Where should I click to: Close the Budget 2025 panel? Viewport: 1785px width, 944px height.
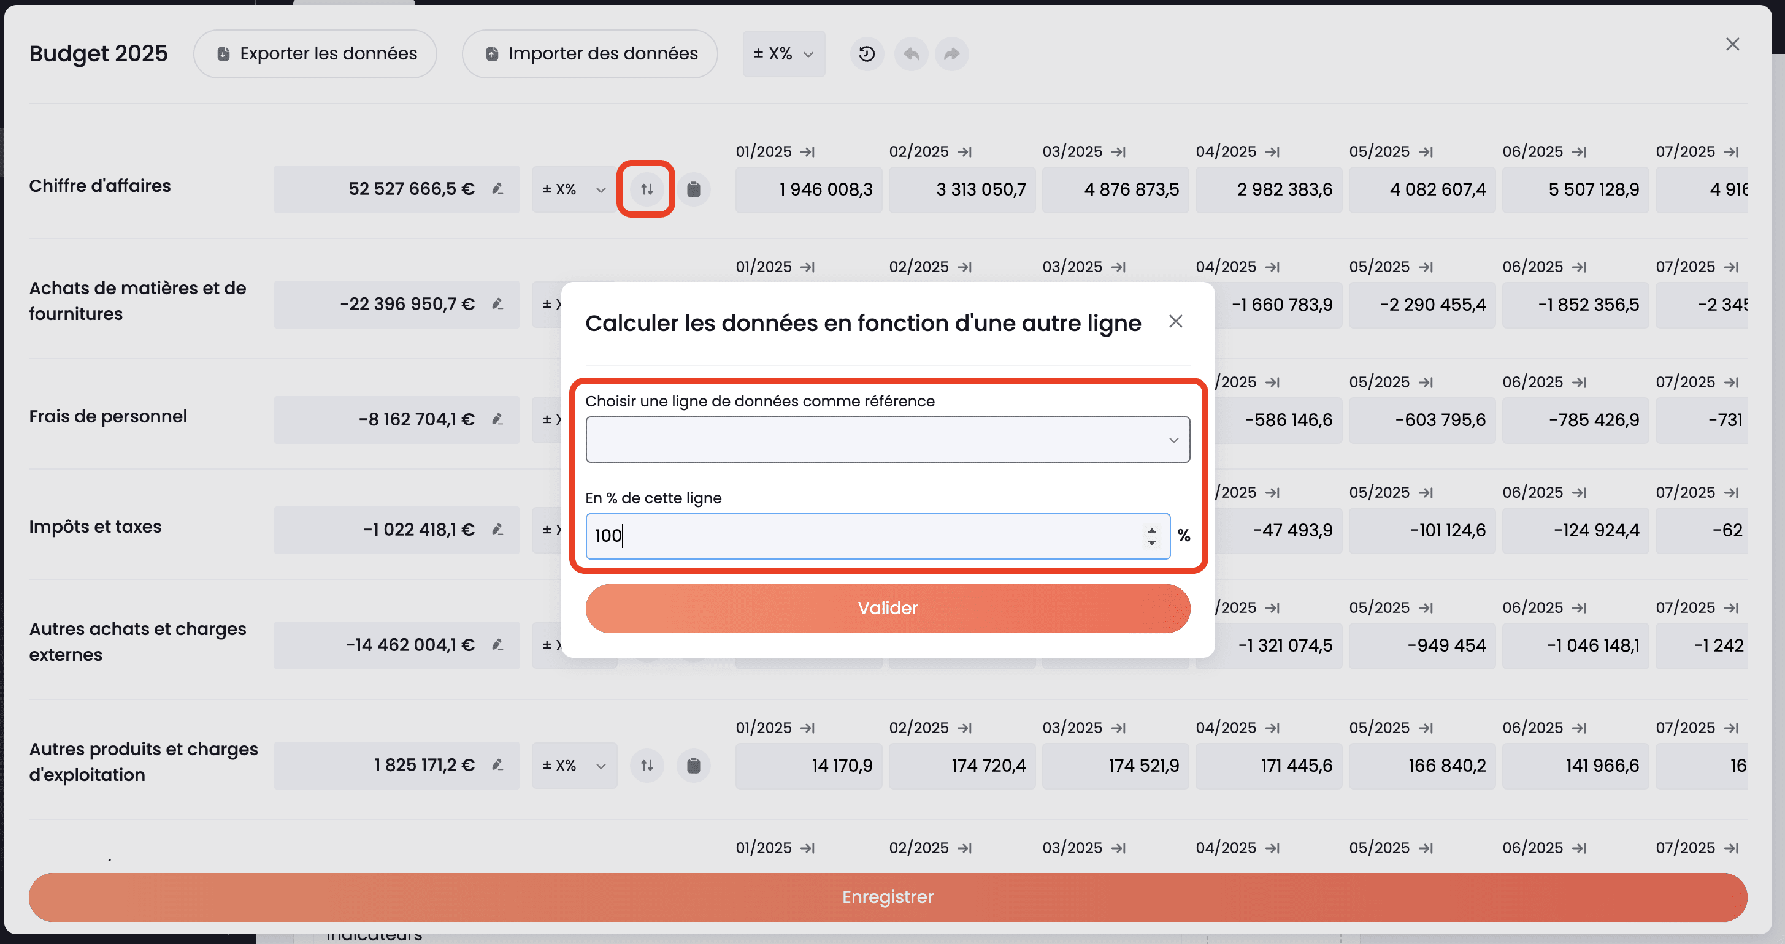(x=1732, y=44)
